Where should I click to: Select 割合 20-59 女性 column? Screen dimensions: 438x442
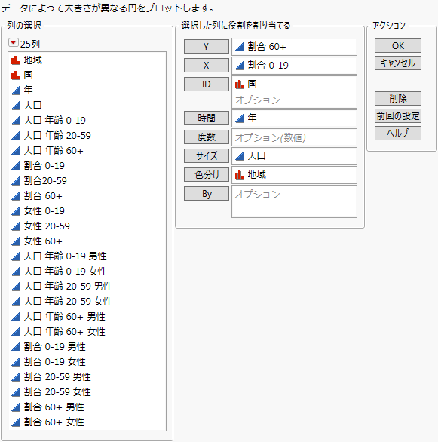(x=87, y=391)
